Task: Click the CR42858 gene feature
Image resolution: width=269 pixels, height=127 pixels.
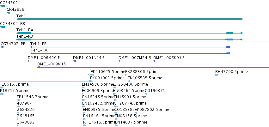Action: pos(9,13)
